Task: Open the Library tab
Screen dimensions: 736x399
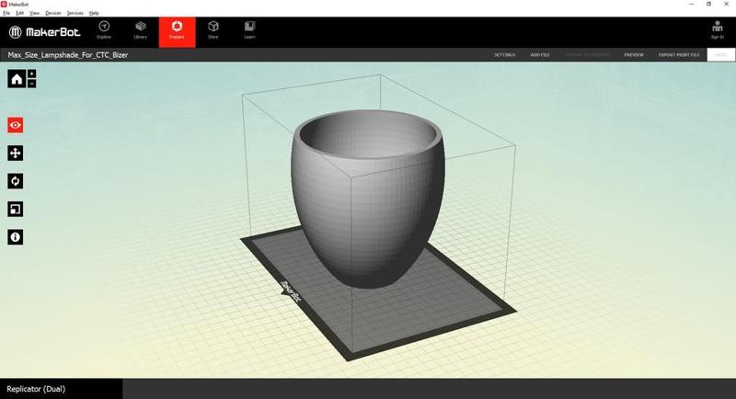Action: tap(141, 30)
